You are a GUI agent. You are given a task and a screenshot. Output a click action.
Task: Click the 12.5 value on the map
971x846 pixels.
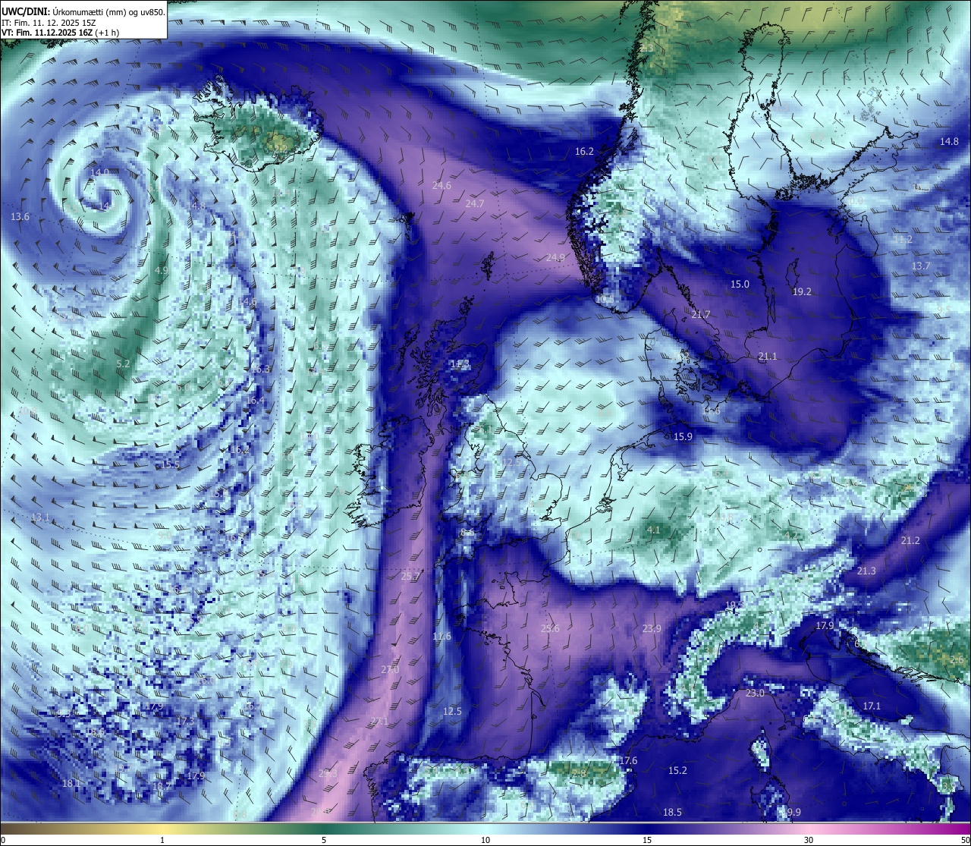tap(452, 711)
